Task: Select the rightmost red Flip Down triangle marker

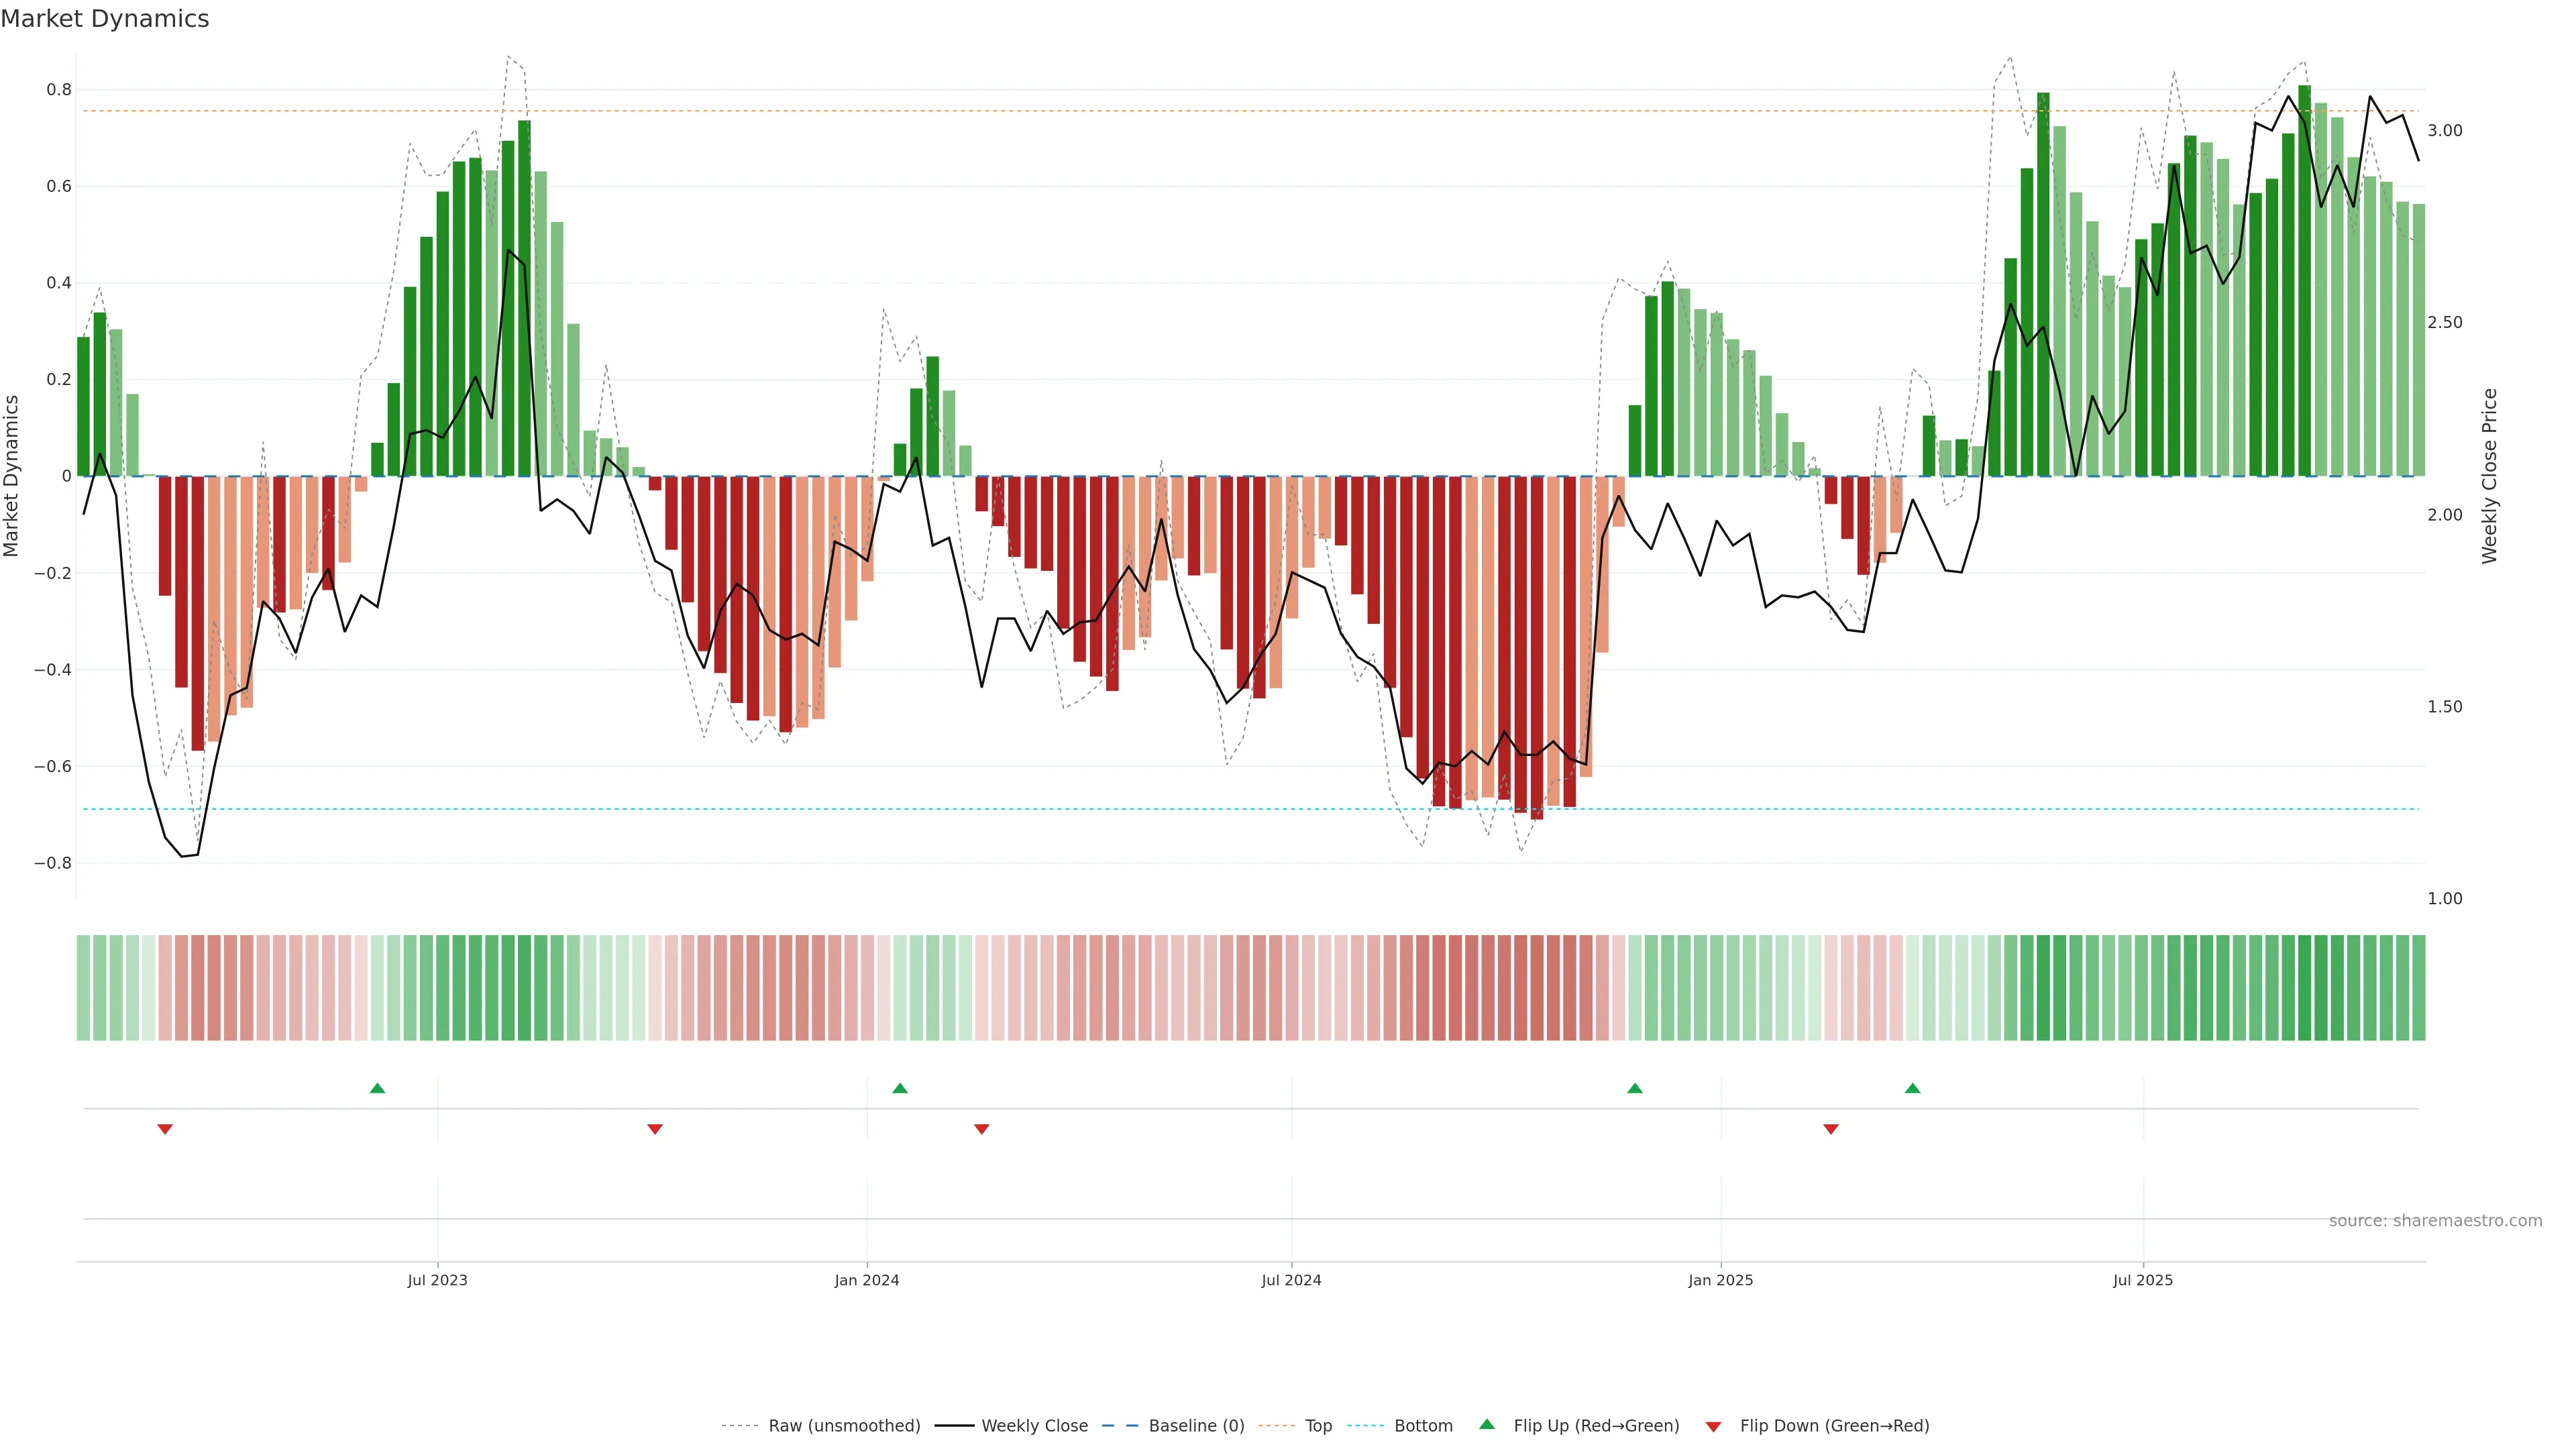Action: pos(1831,1129)
